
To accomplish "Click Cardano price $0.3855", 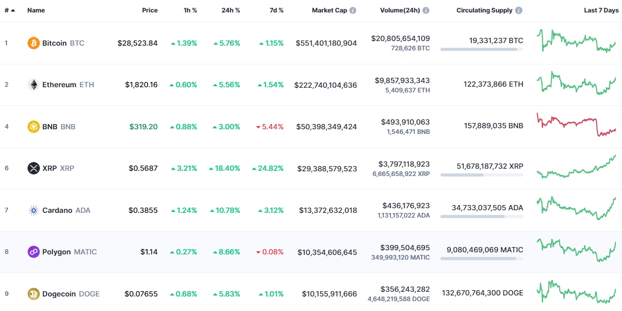I will tap(143, 210).
